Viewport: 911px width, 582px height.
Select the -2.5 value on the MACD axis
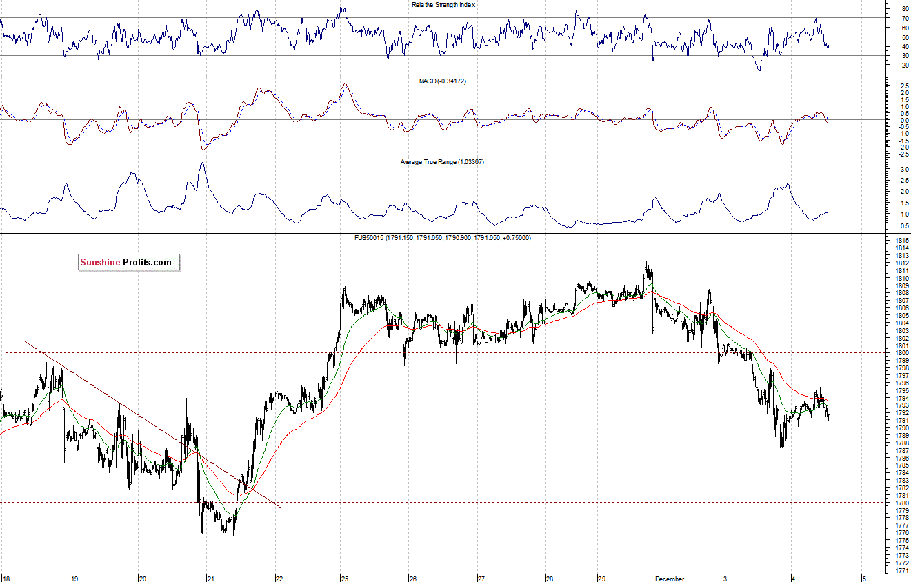click(x=903, y=153)
